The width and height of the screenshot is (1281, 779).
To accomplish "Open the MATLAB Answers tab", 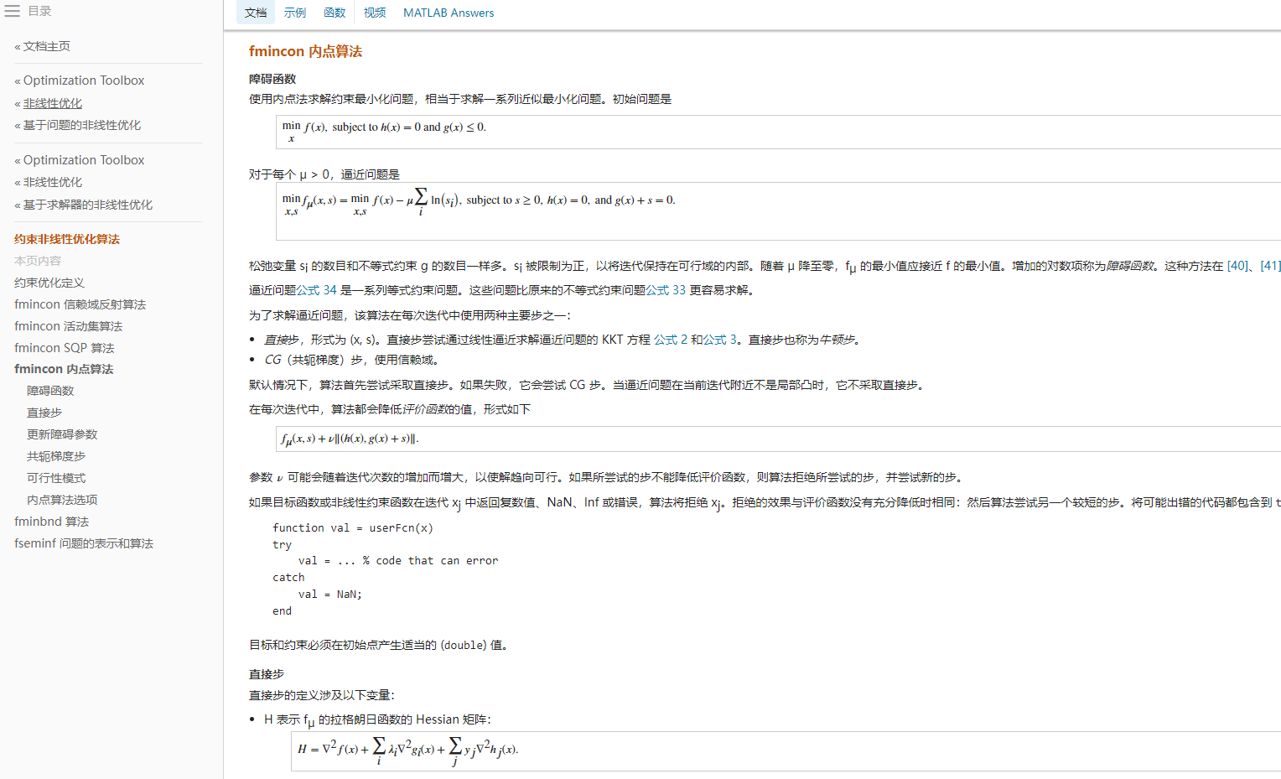I will (x=449, y=13).
